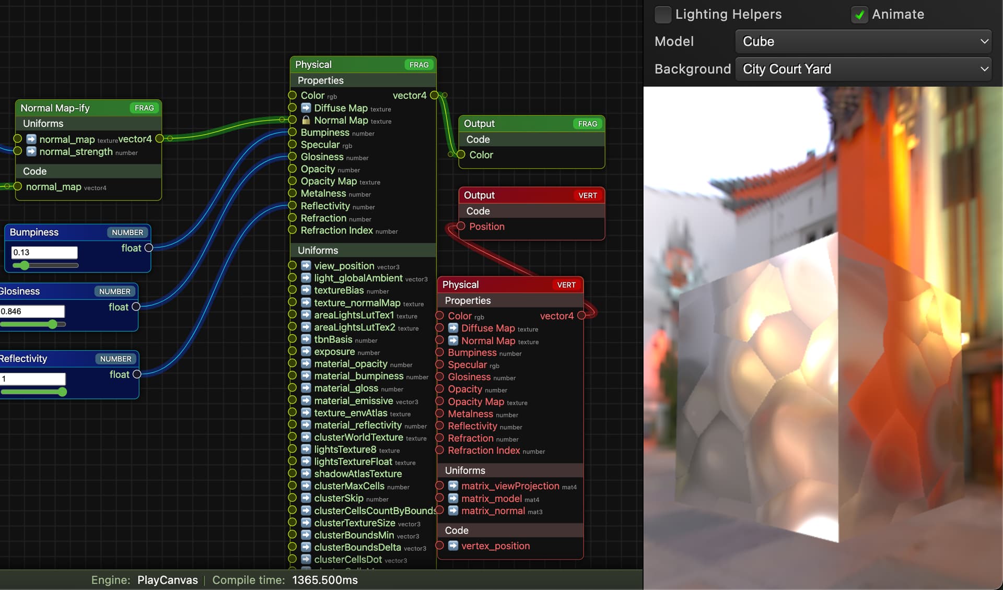Open the Model dropdown showing Cube

point(863,41)
